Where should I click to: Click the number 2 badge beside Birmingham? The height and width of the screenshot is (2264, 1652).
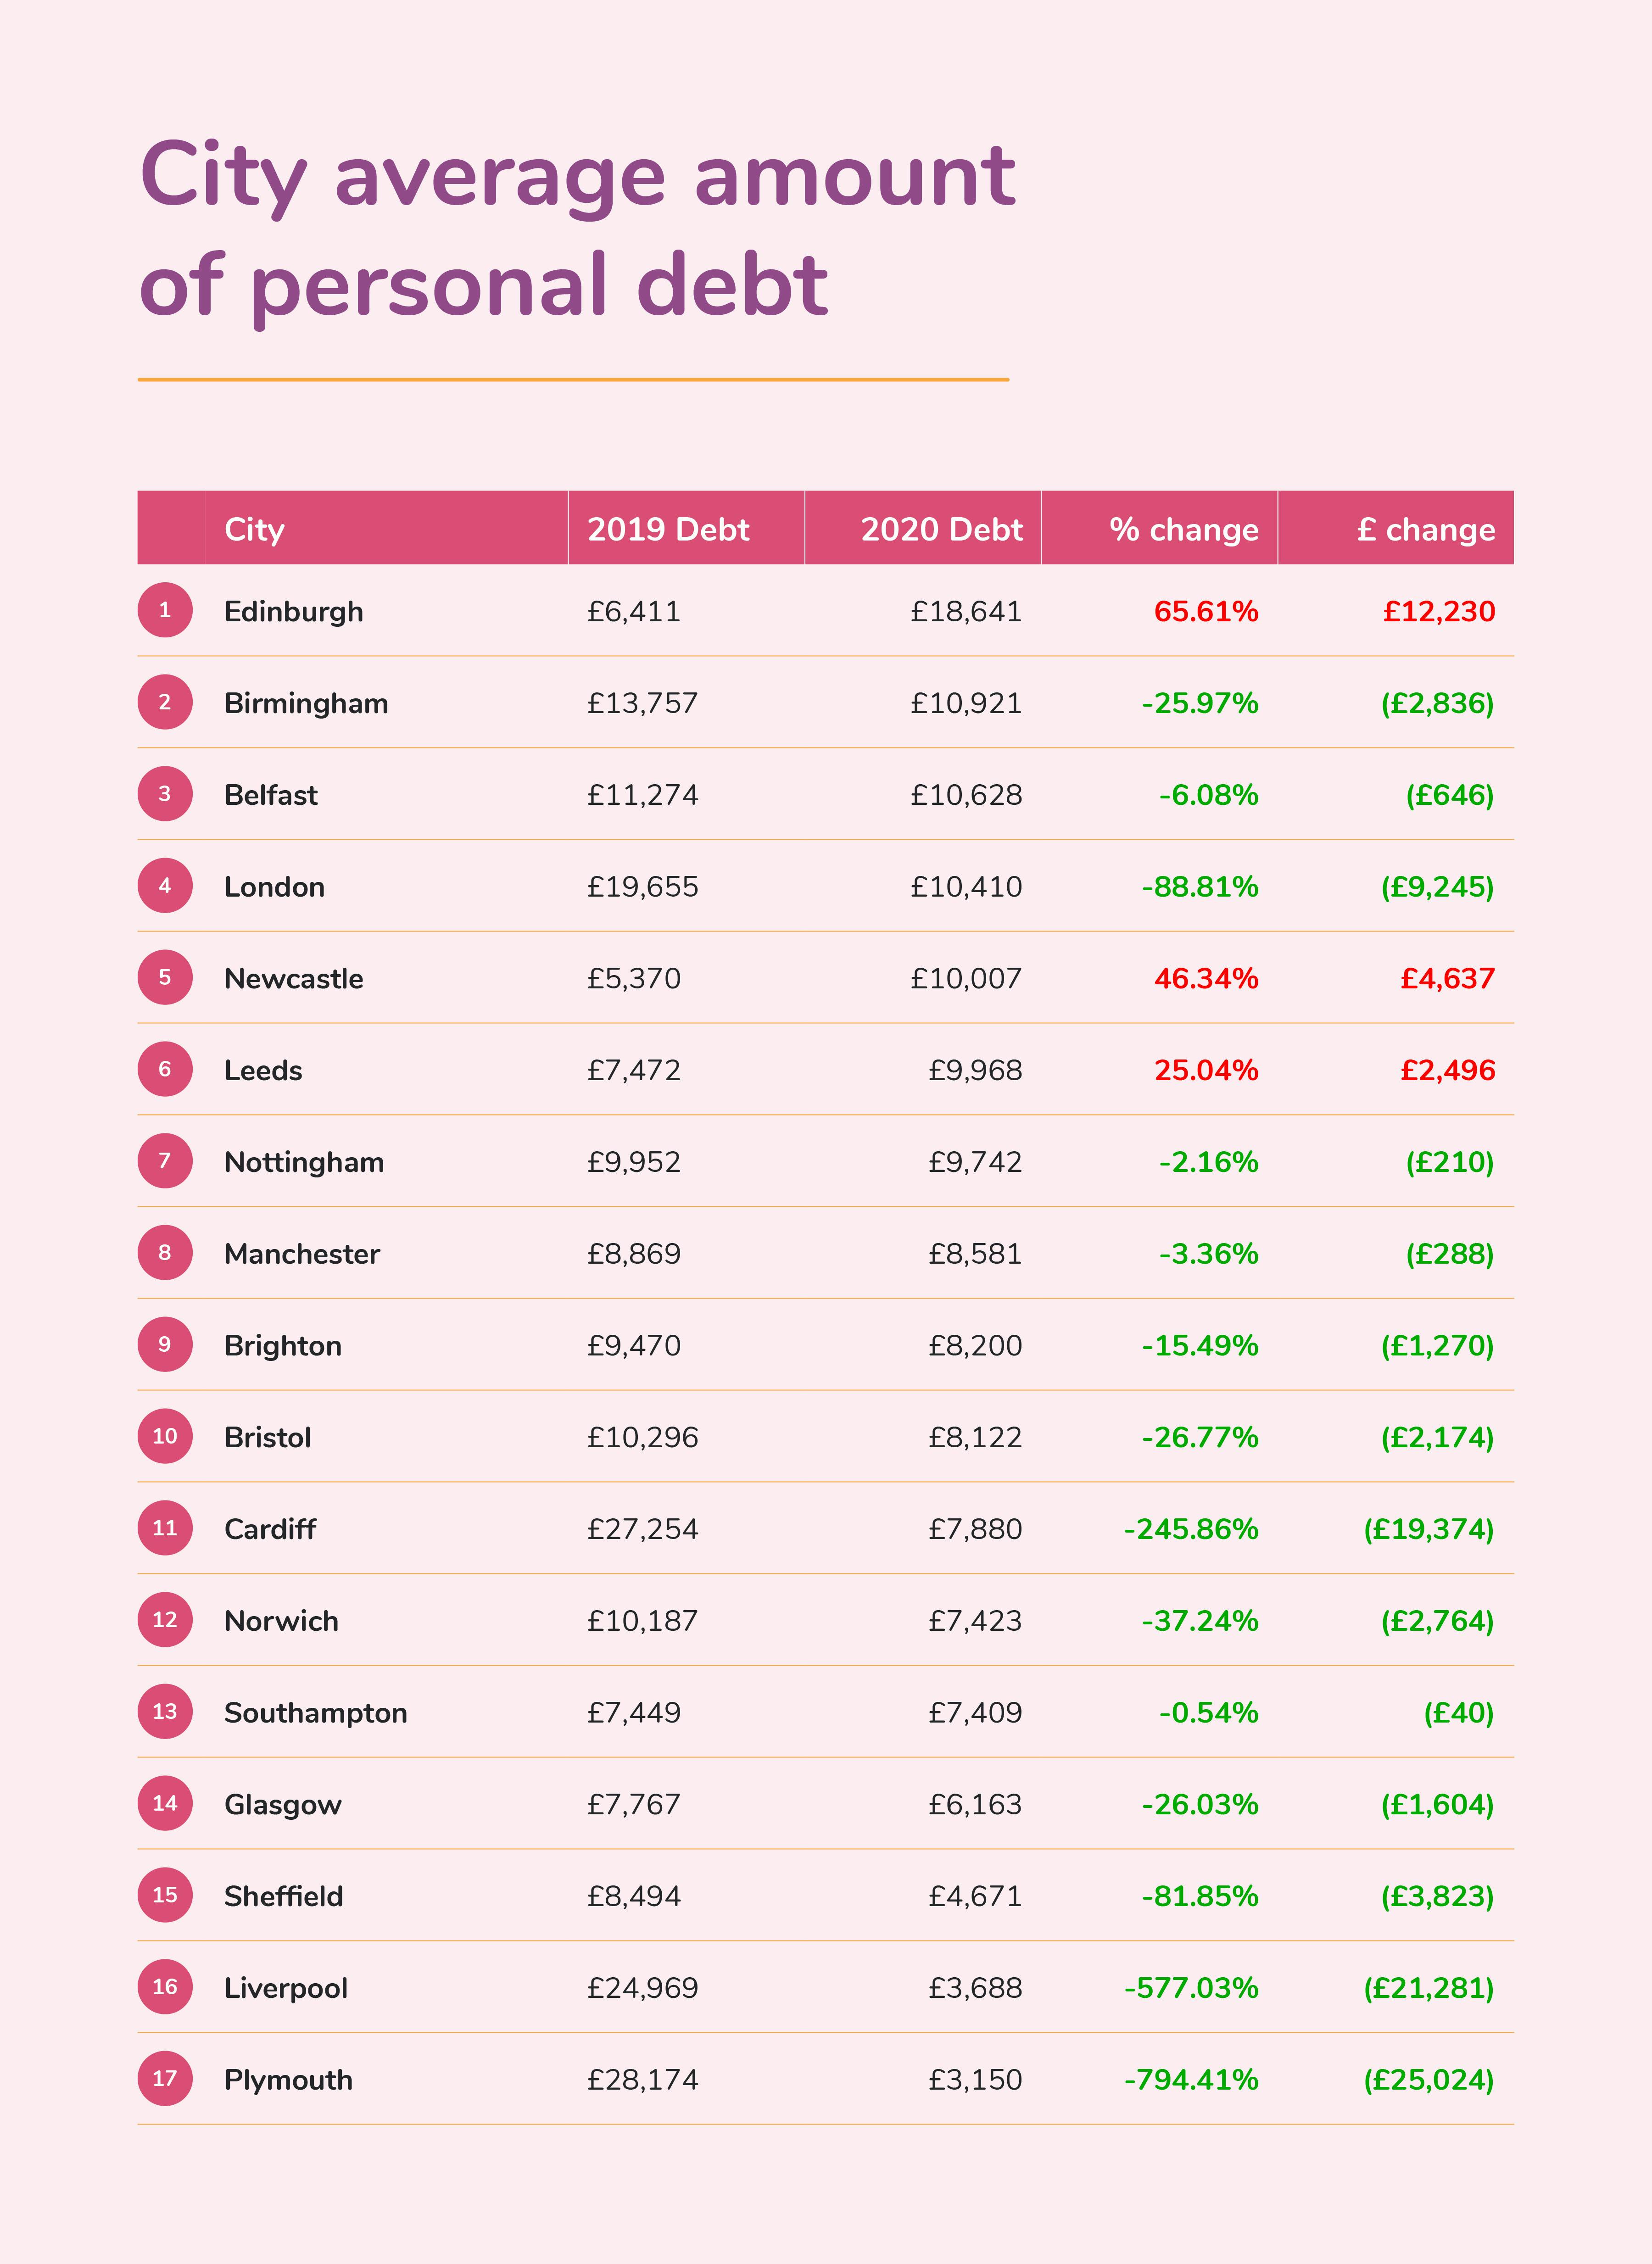coord(165,702)
